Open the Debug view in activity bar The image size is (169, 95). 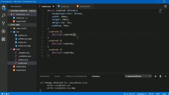click(3, 31)
